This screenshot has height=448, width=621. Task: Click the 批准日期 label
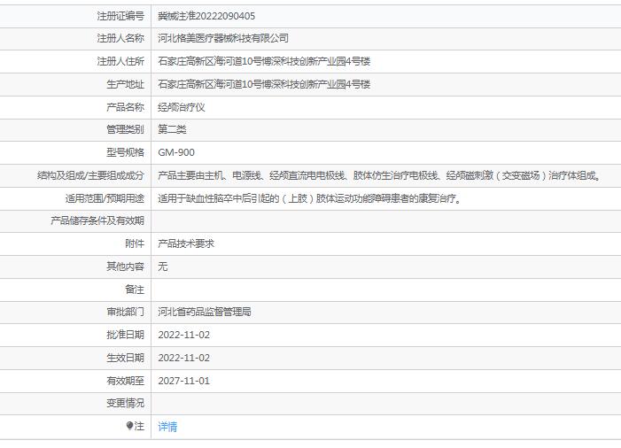point(126,335)
